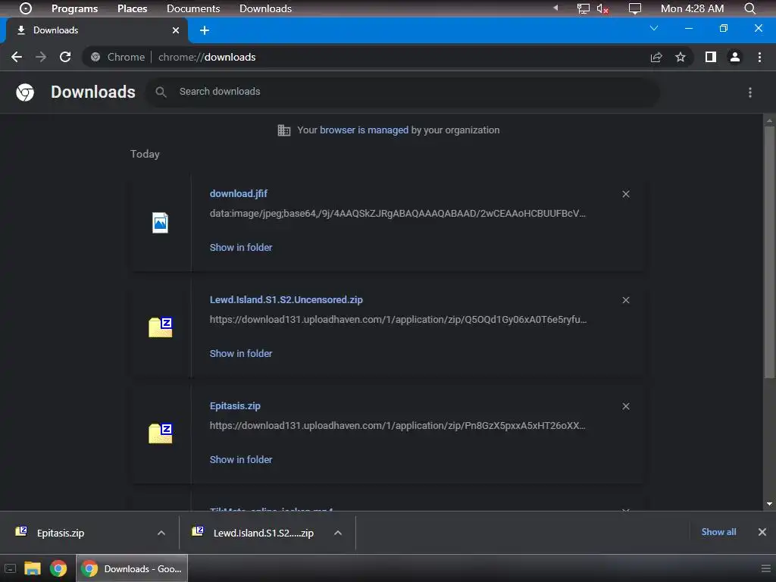Select the Downloads - Google Chrome taskbar entry
This screenshot has height=582, width=776.
(x=132, y=568)
